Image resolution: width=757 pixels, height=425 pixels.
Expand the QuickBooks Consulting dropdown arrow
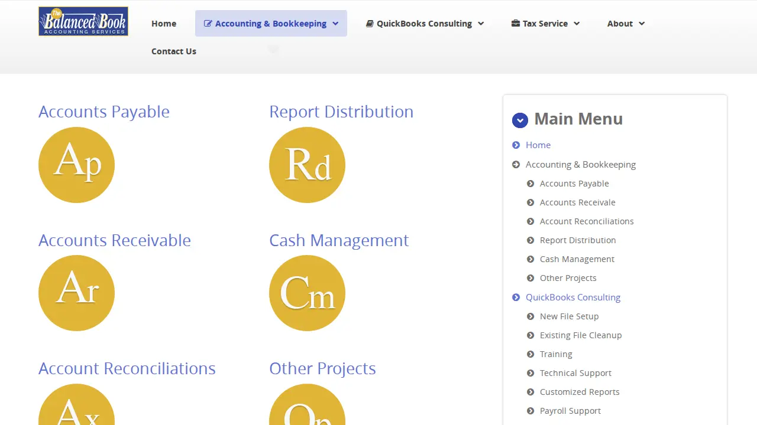click(x=481, y=24)
